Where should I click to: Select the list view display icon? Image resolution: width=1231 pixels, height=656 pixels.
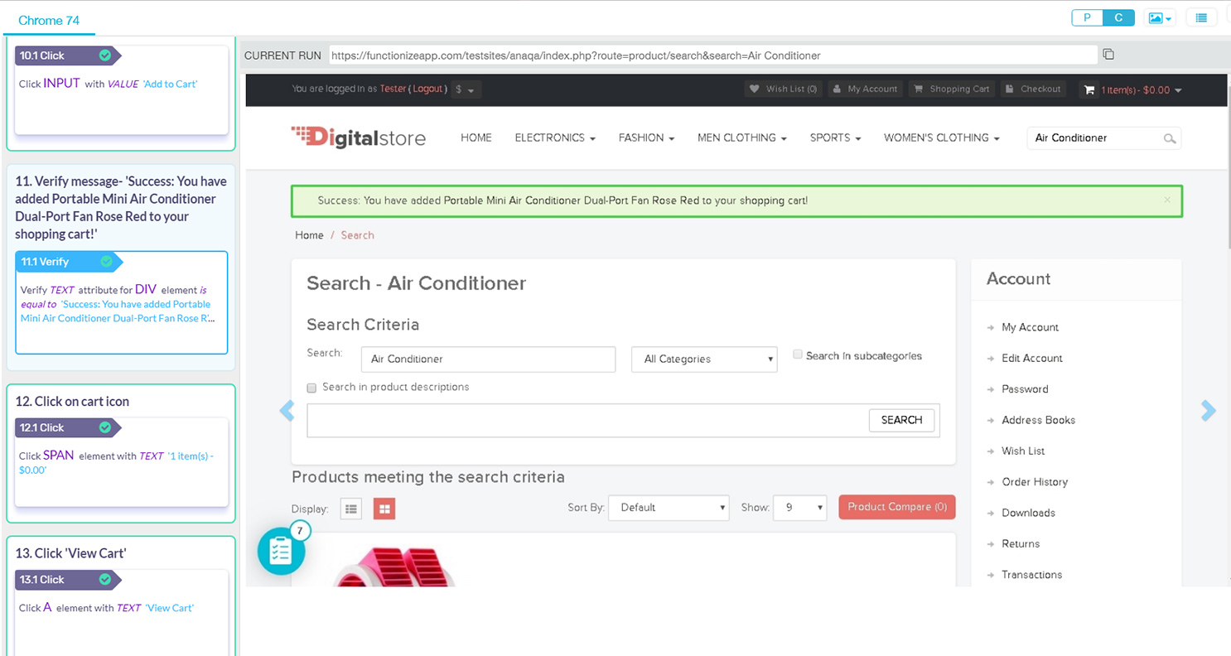[x=350, y=509]
